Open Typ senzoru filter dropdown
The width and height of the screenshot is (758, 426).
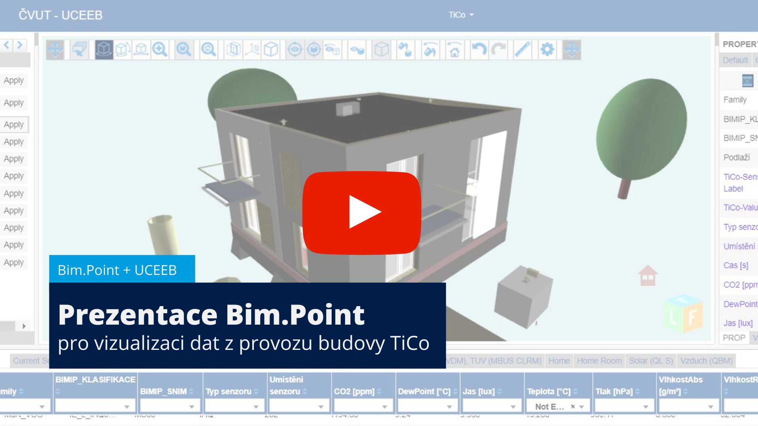(x=235, y=406)
